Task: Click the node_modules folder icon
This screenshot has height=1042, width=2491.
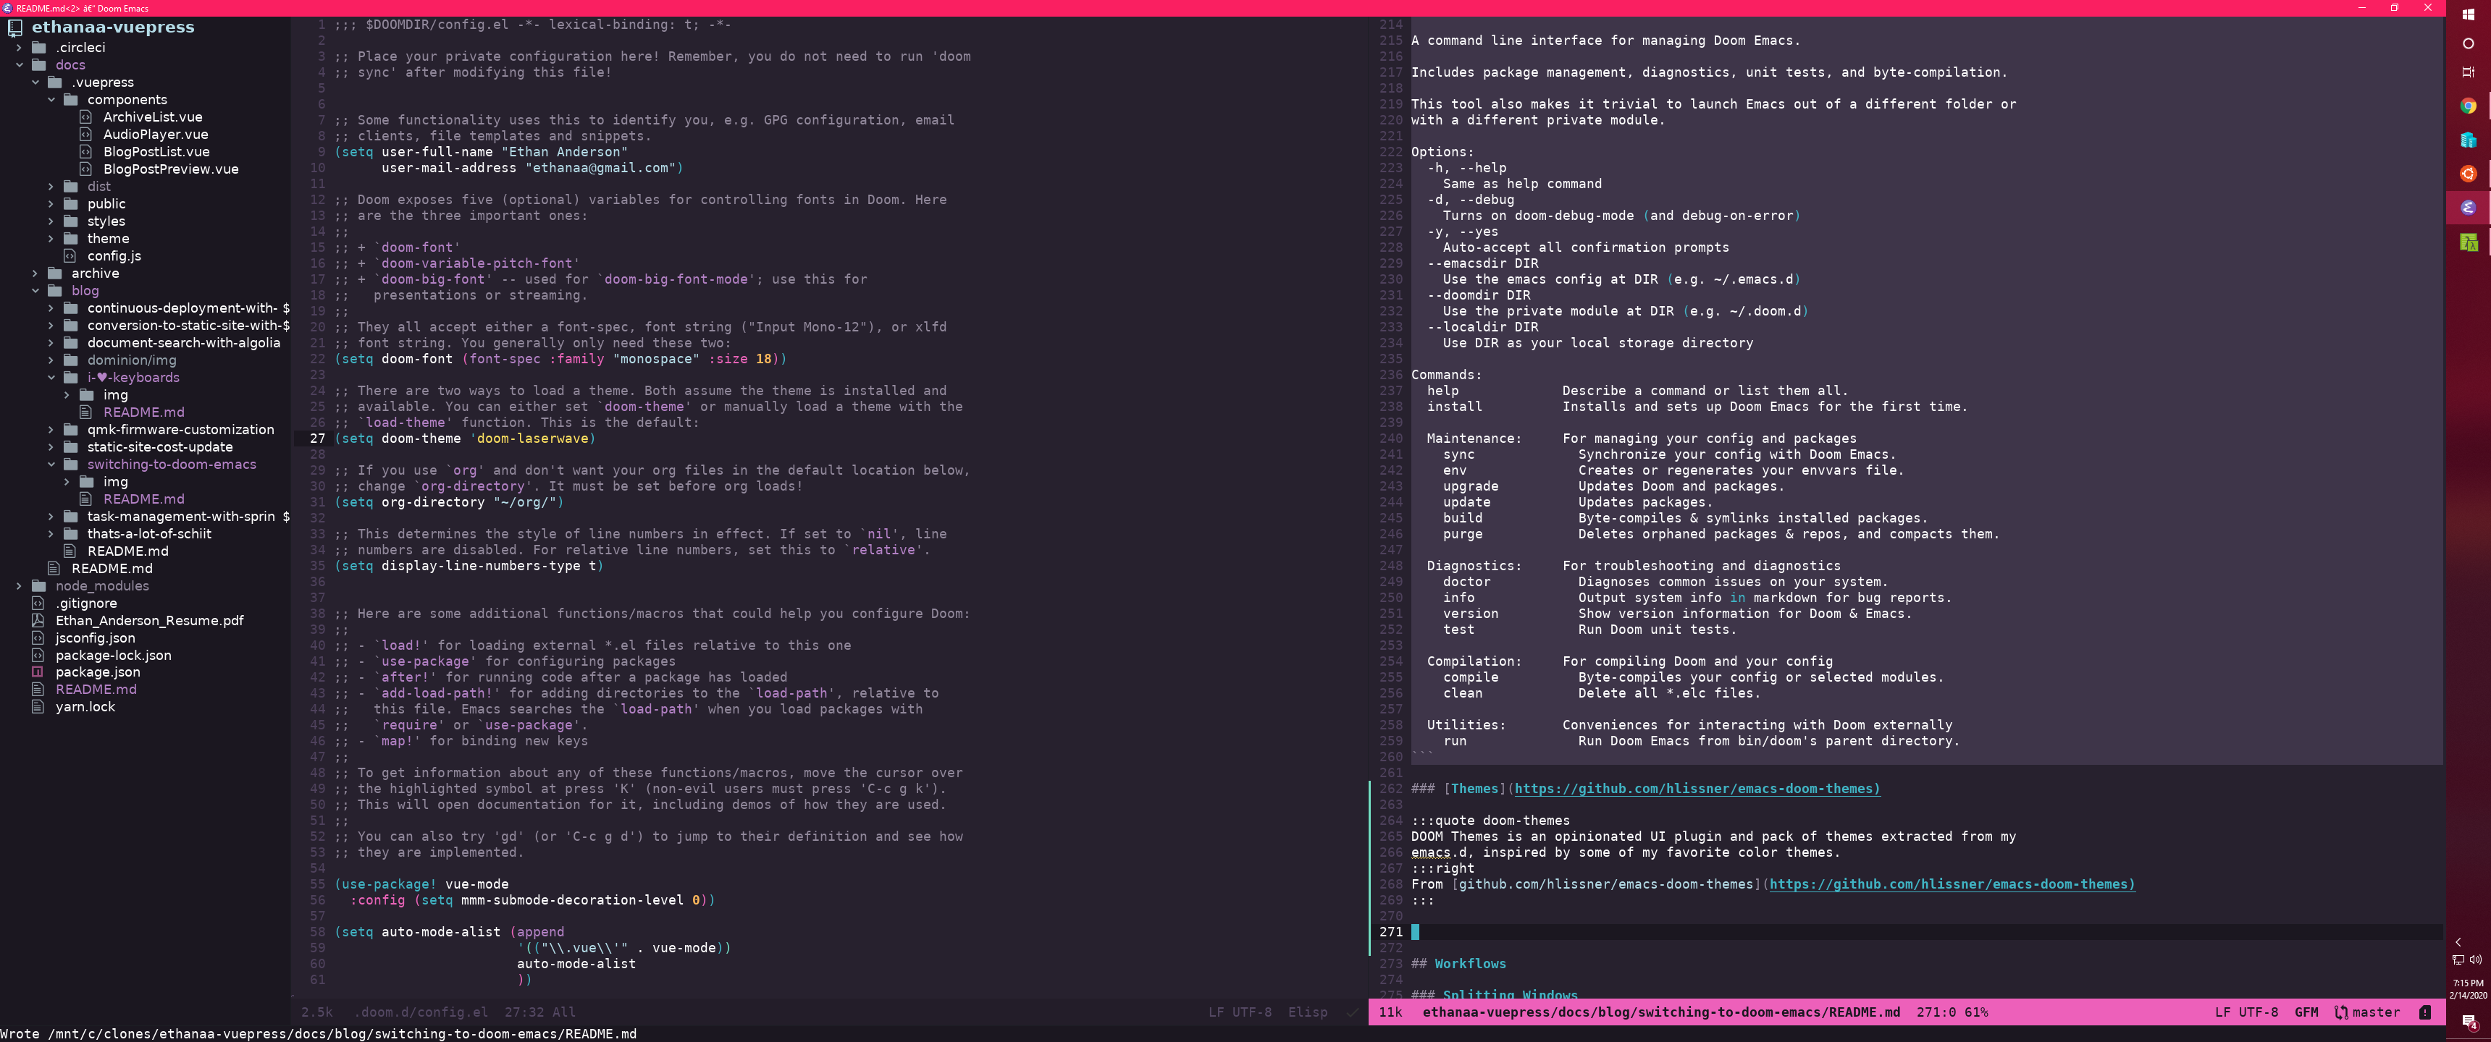Action: (x=38, y=585)
